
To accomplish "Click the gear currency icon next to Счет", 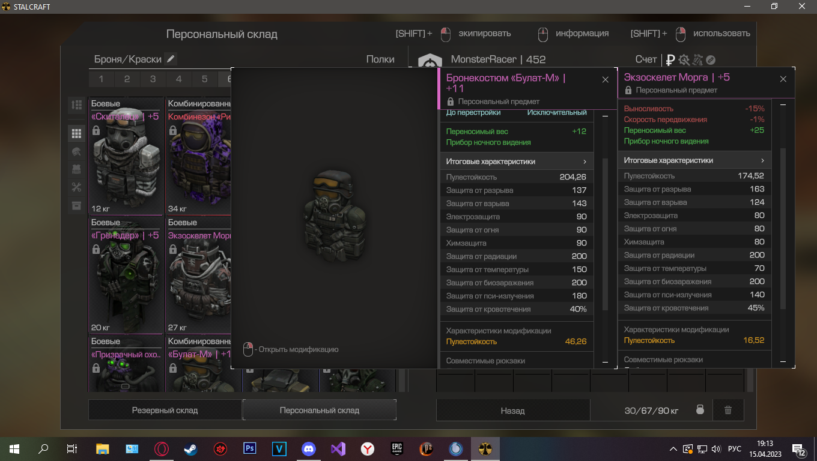I will [684, 59].
